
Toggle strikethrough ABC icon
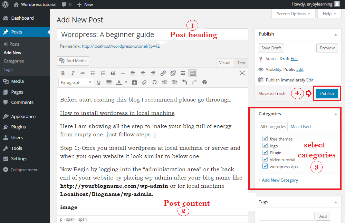(83, 73)
